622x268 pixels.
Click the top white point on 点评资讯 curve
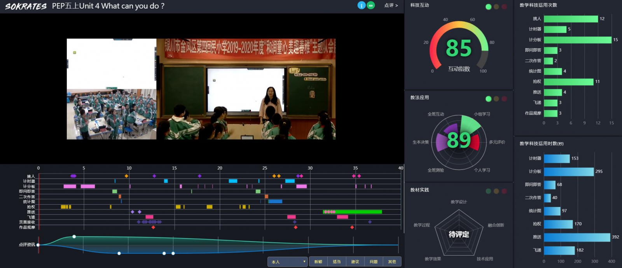click(74, 237)
